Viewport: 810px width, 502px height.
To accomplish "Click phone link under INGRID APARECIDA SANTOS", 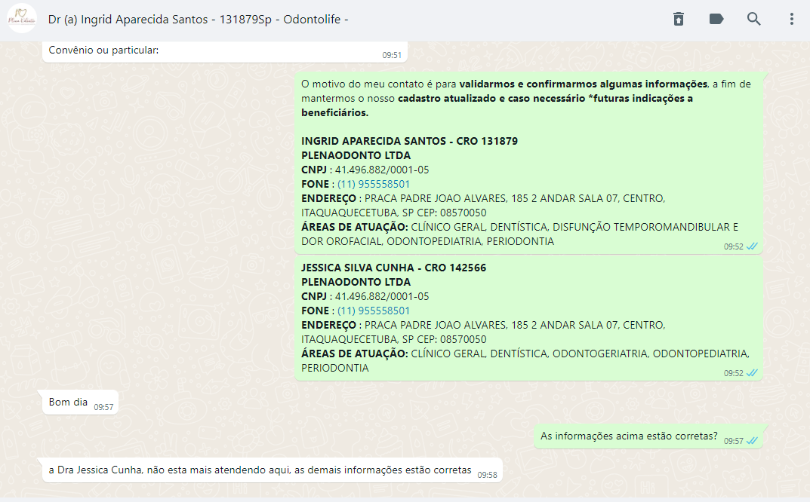I will point(374,184).
